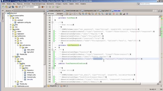Image resolution: width=163 pixels, height=91 pixels.
Task: Minimize the Projects panel
Action: [44, 11]
